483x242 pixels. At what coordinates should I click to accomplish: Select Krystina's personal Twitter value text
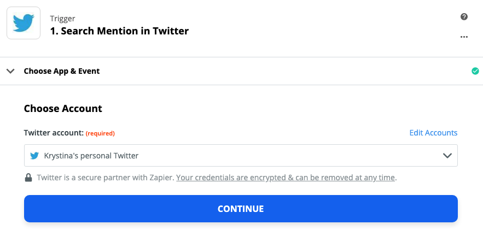(x=91, y=156)
